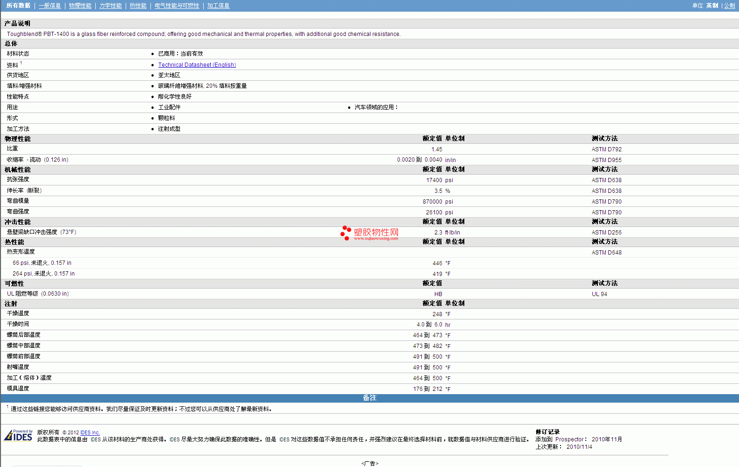739x467 pixels.
Task: Go to the 一般信息 section tab
Action: (50, 6)
